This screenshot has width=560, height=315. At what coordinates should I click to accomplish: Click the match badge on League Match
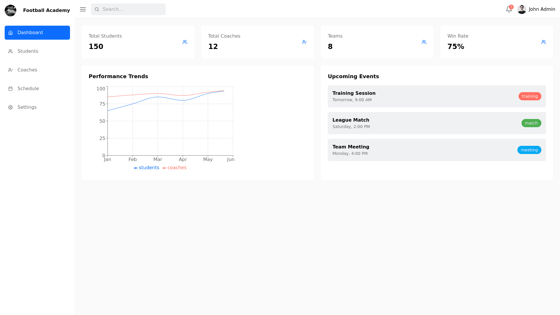[x=531, y=123]
